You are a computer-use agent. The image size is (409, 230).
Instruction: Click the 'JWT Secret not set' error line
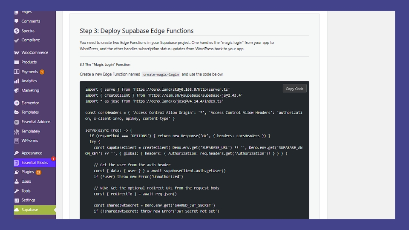[156, 211]
